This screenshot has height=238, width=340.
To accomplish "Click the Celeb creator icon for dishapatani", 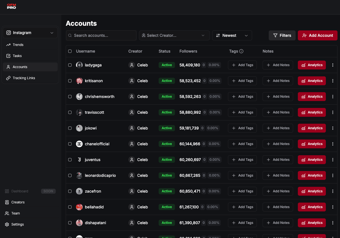I will point(132,223).
